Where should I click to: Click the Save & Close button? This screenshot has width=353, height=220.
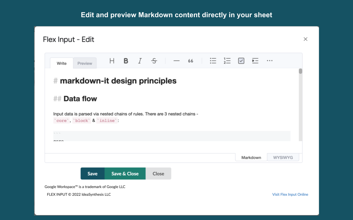coord(125,174)
